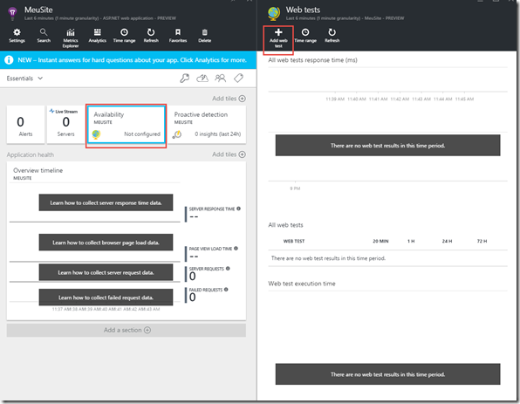Click the info icon in blue banner
The image size is (520, 404).
9,60
